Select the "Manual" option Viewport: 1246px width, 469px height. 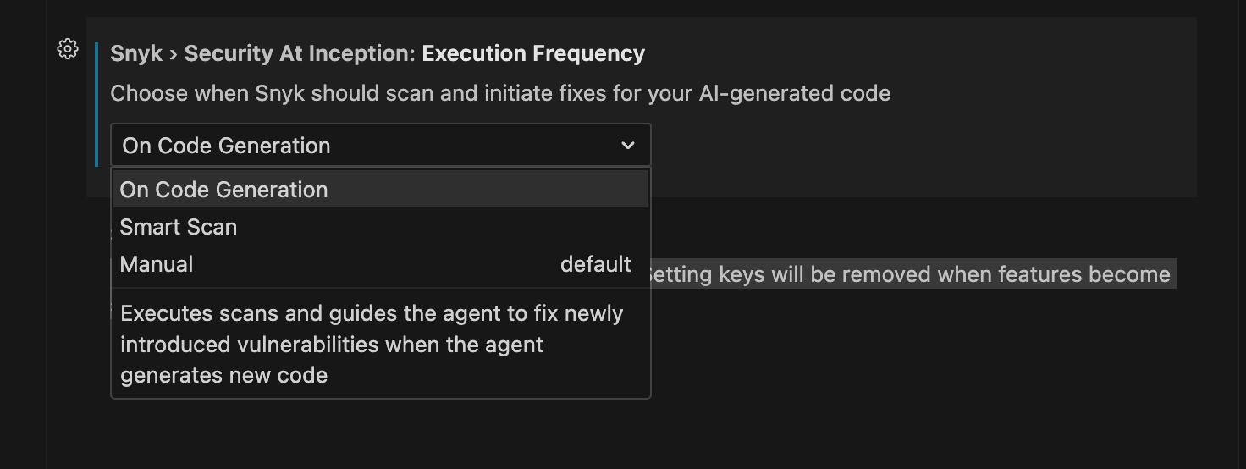coord(157,264)
